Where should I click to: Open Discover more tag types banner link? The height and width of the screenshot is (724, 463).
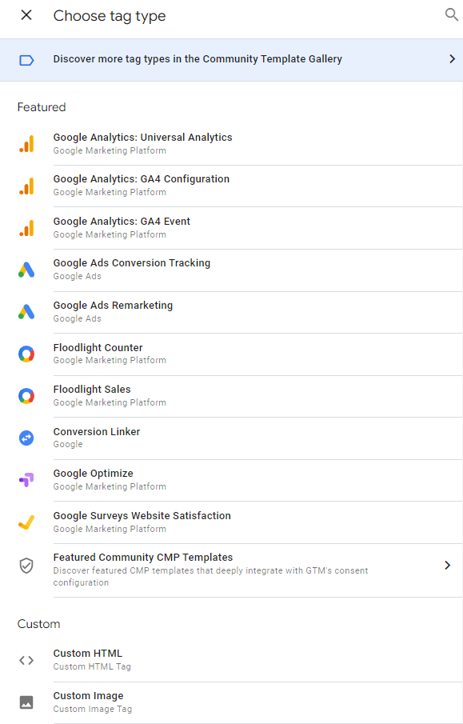click(231, 60)
